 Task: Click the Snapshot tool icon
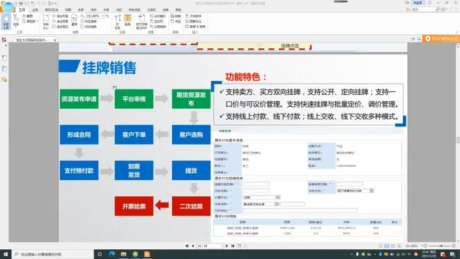[x=28, y=16]
